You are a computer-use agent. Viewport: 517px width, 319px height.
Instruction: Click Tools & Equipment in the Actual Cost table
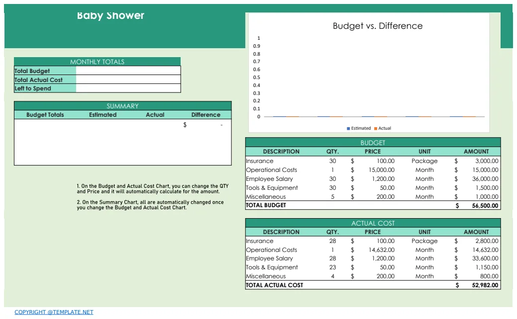pos(272,267)
